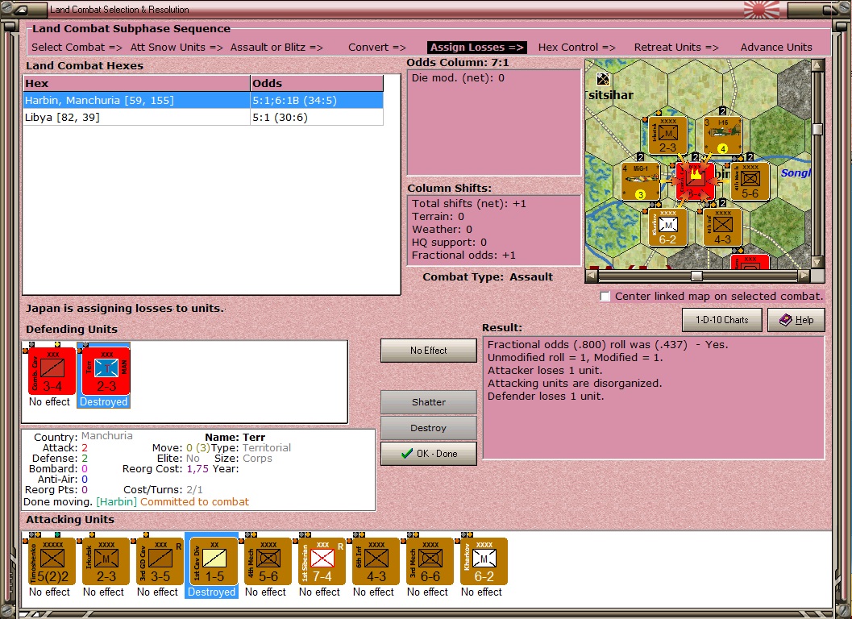Click the [Harbin] location link text
The image size is (852, 619).
coord(117,501)
